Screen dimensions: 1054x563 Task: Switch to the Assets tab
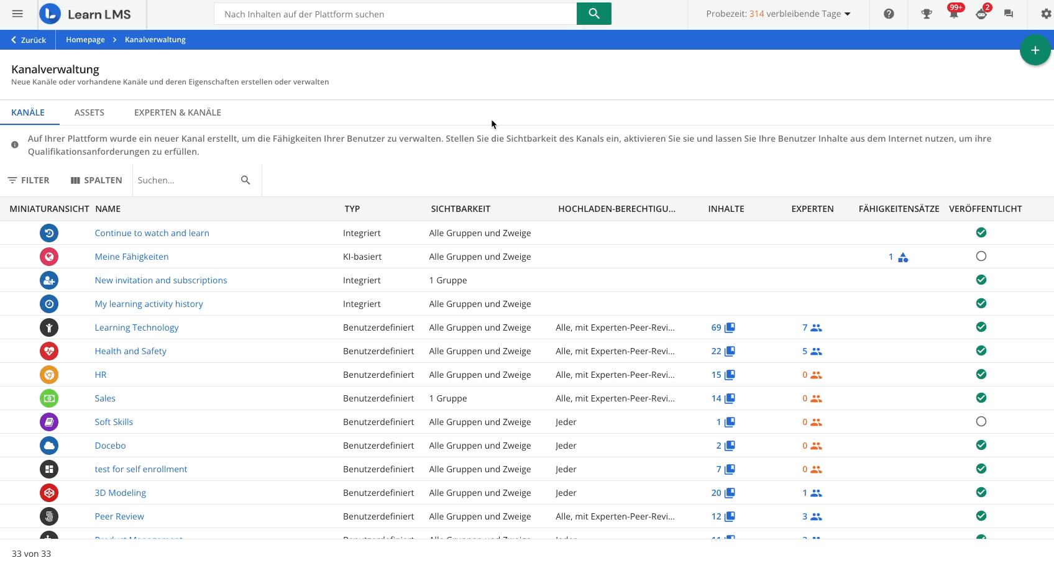[x=89, y=112]
